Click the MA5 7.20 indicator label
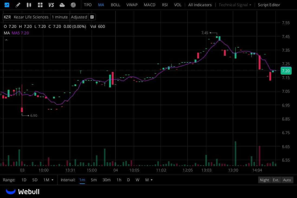 point(20,33)
